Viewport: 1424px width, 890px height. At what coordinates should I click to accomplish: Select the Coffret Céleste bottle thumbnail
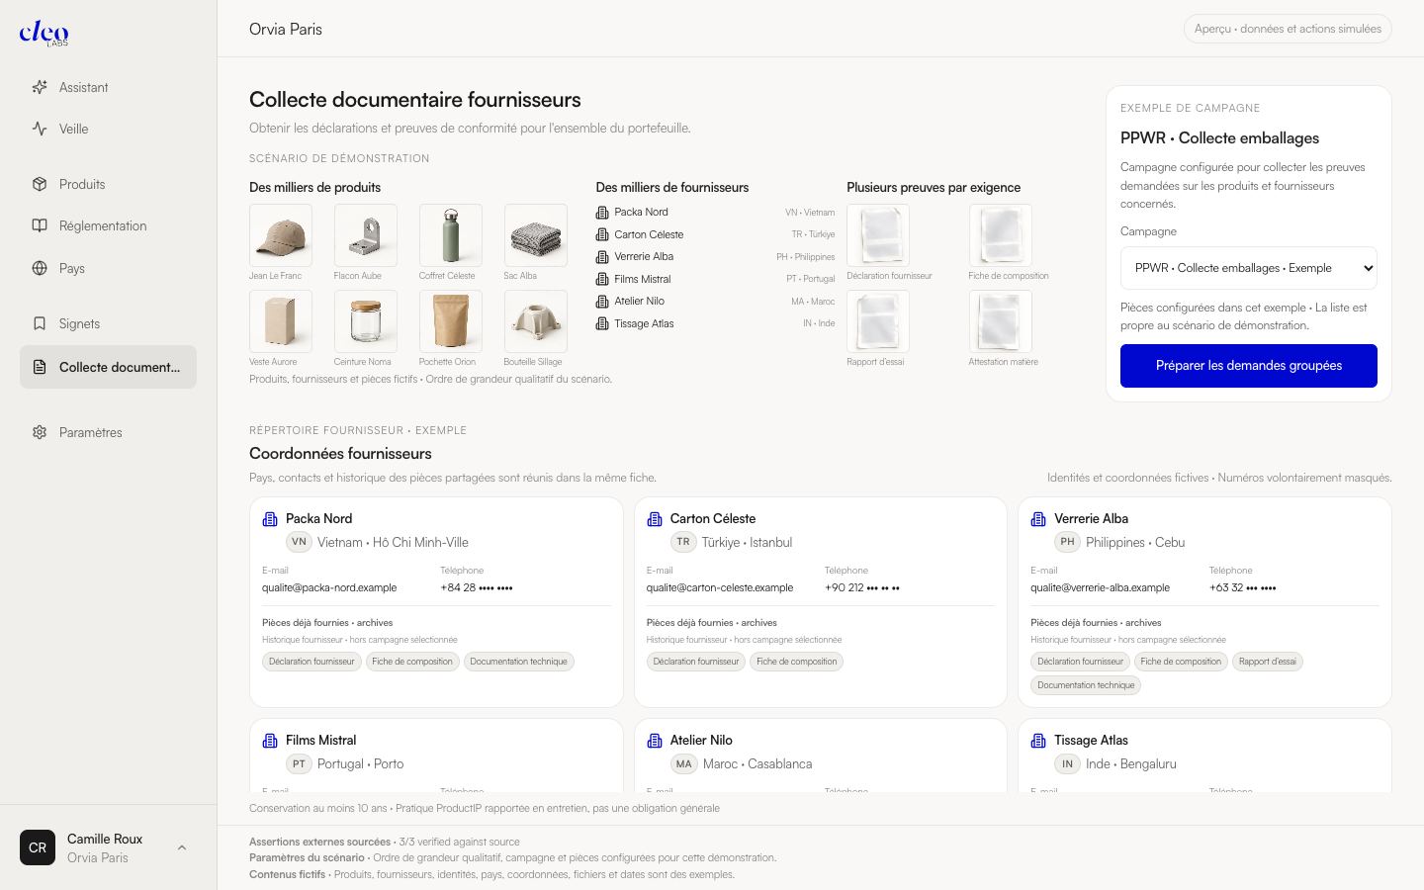pyautogui.click(x=451, y=235)
